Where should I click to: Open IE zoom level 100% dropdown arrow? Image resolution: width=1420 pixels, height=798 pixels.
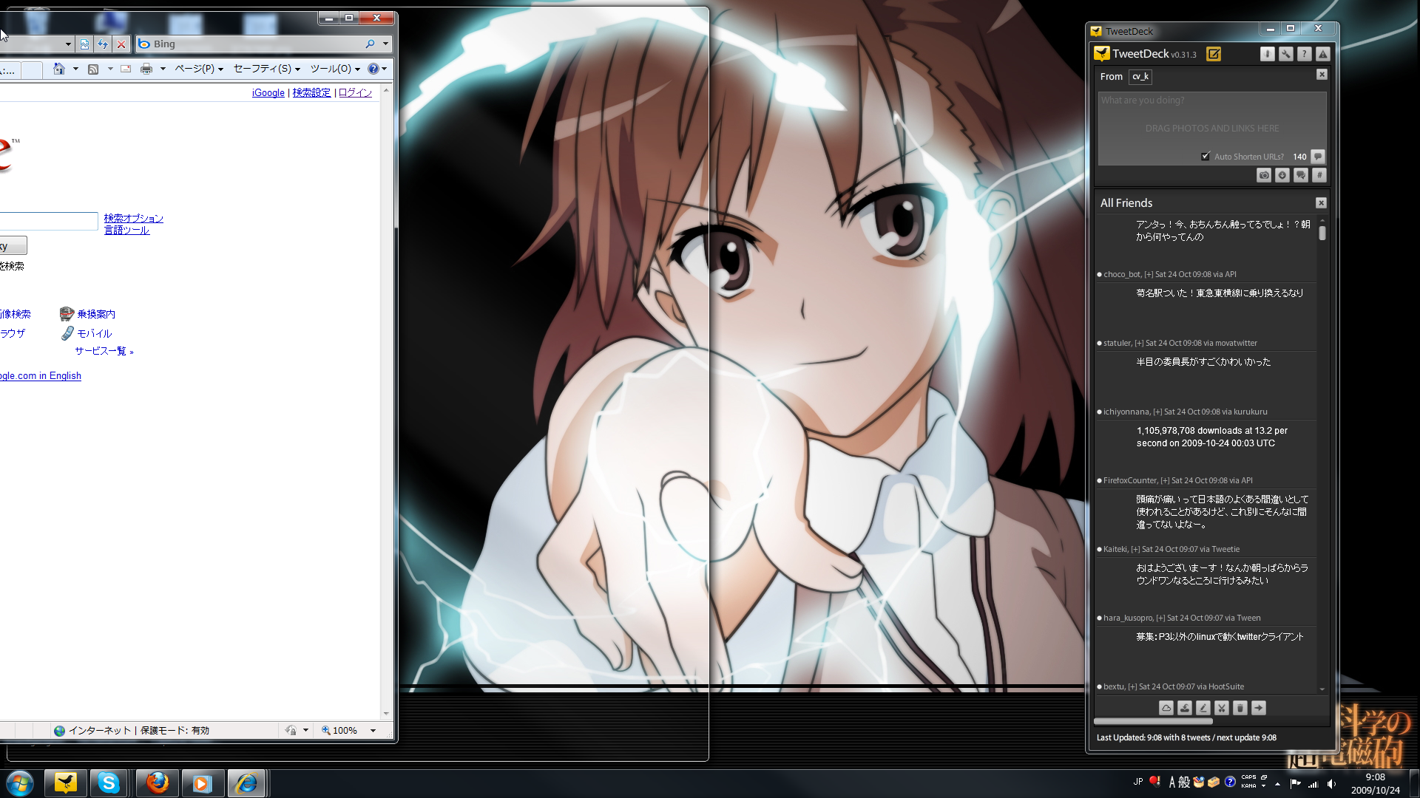(373, 731)
